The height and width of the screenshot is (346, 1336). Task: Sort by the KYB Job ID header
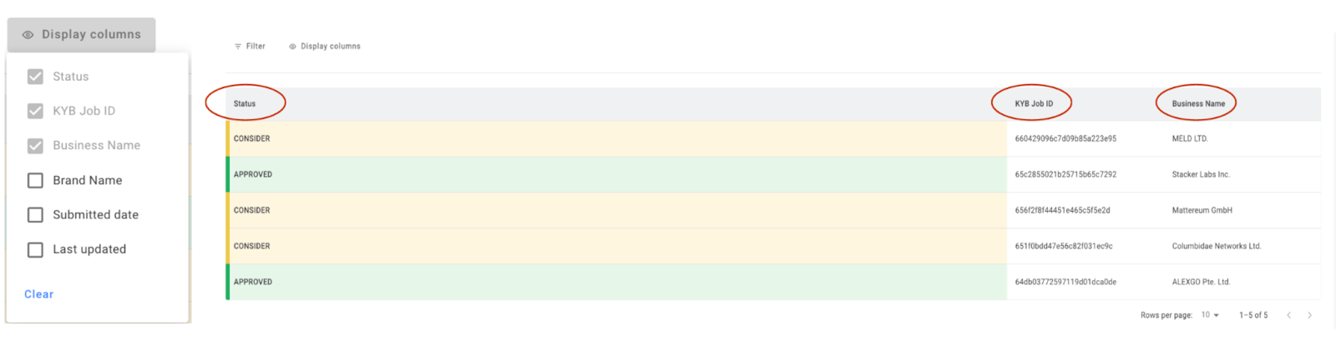(x=1034, y=104)
